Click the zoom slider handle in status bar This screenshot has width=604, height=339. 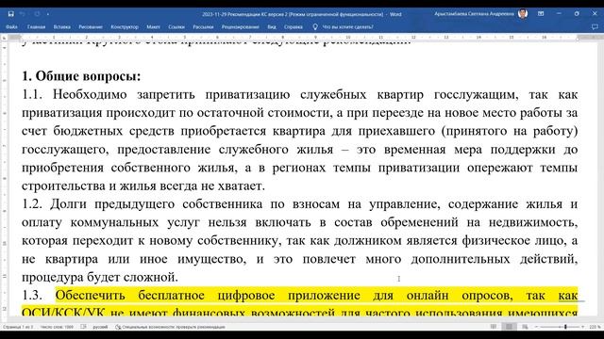pos(565,327)
